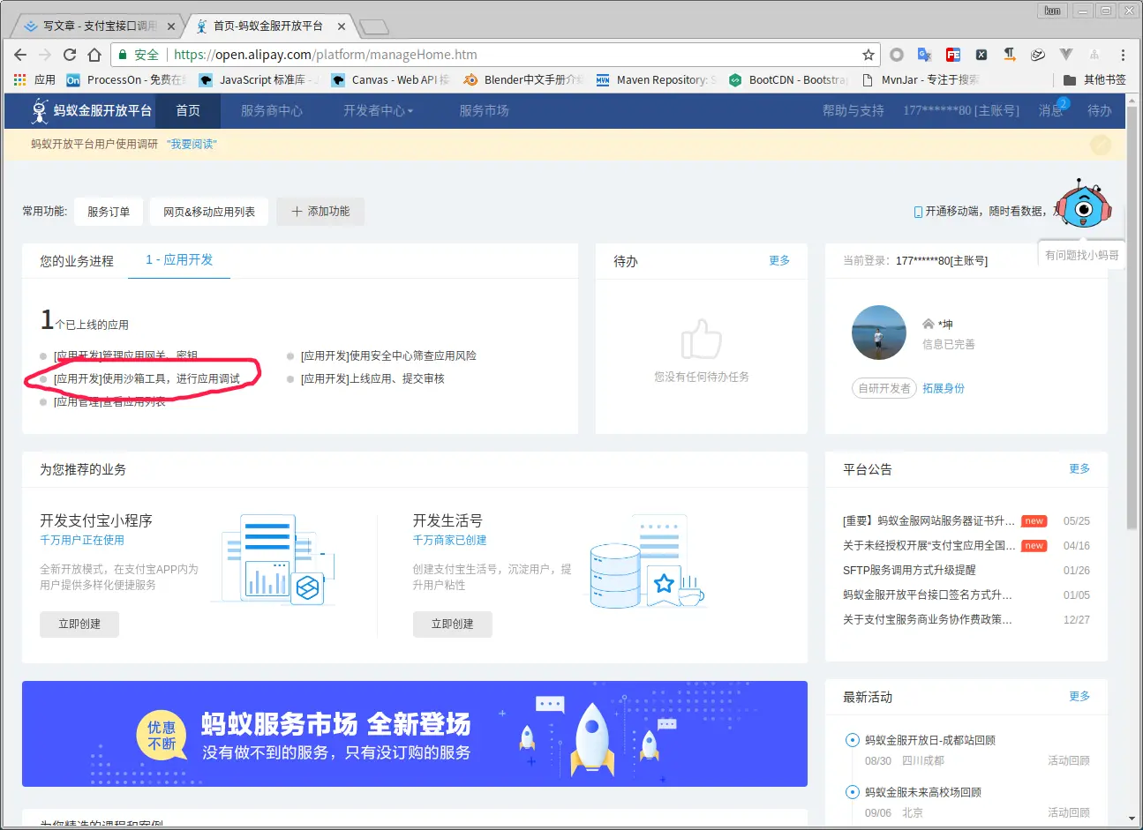
Task: Open 使用安全中心筛查应用风险 link
Action: tap(388, 355)
